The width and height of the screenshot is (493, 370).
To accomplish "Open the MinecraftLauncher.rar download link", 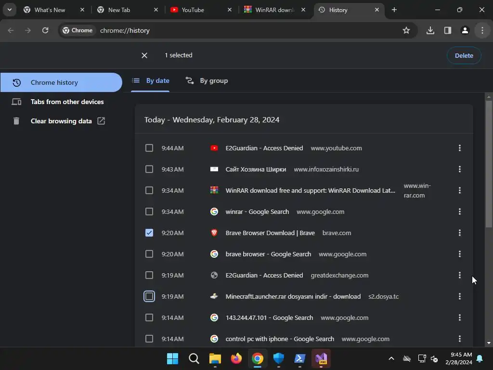I will [x=293, y=296].
